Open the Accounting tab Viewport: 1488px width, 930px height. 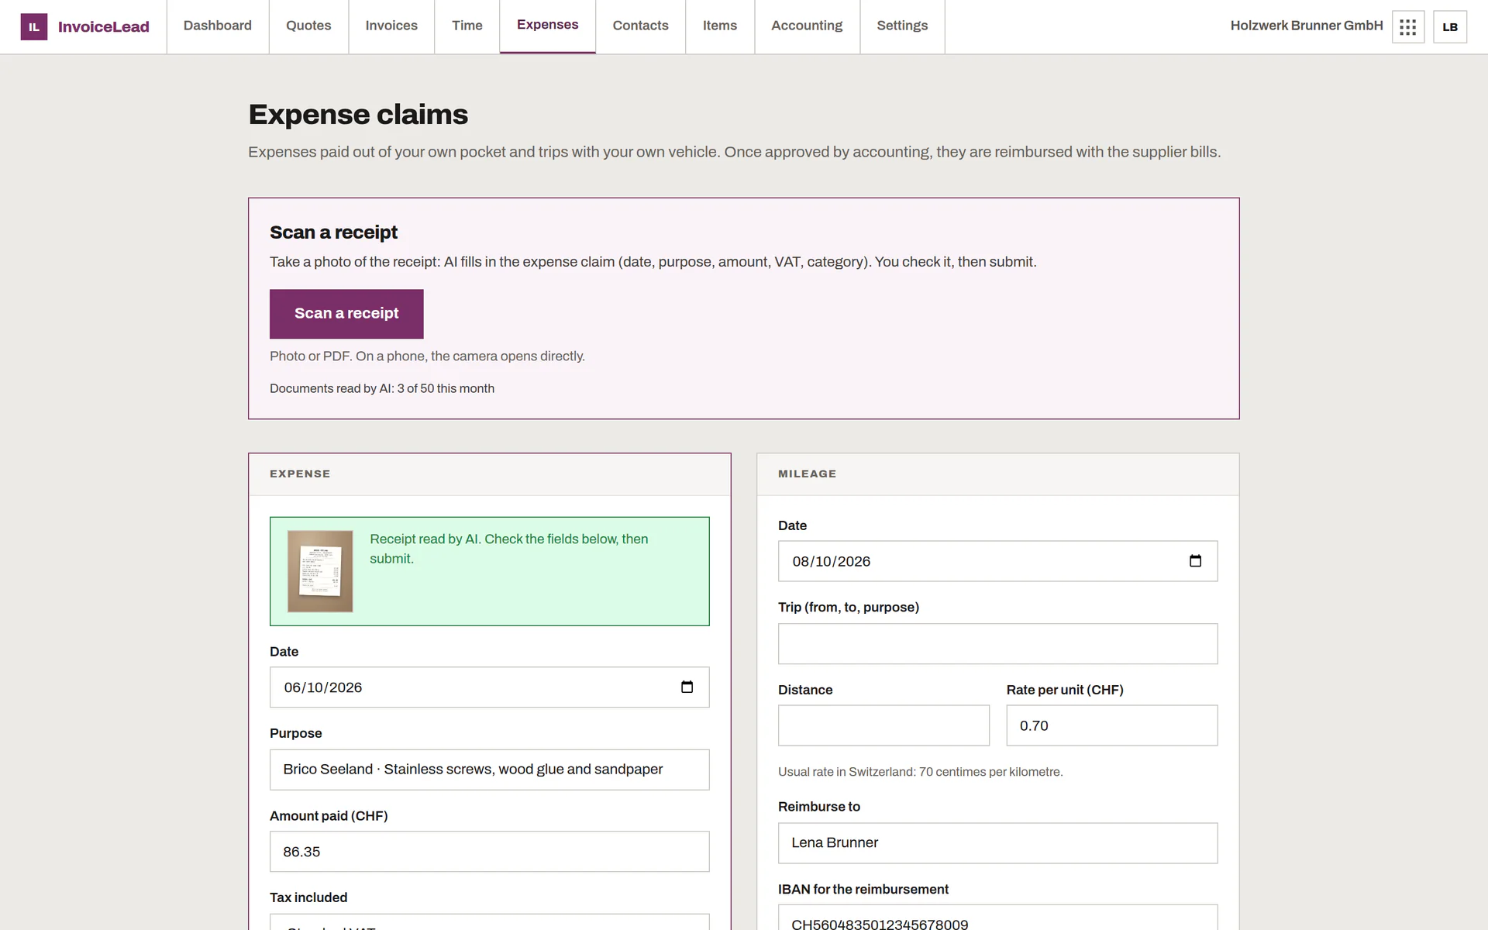807,26
